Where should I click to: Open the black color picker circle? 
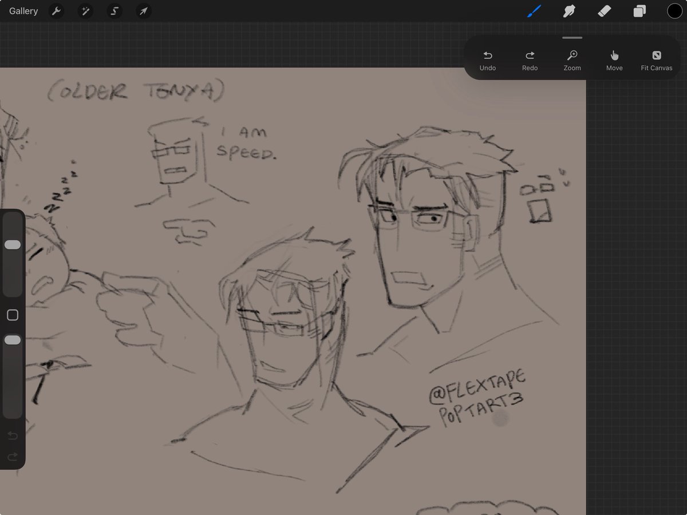point(674,11)
